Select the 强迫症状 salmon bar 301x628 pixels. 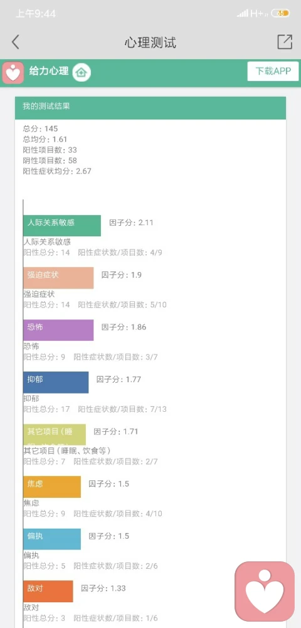58,278
